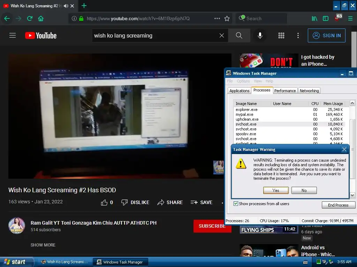Confirm termination with Yes button
The height and width of the screenshot is (267, 357).
(276, 190)
